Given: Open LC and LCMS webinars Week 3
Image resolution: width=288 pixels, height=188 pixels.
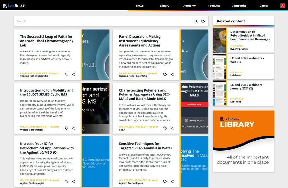Looking at the screenshot, I should [x=247, y=60].
